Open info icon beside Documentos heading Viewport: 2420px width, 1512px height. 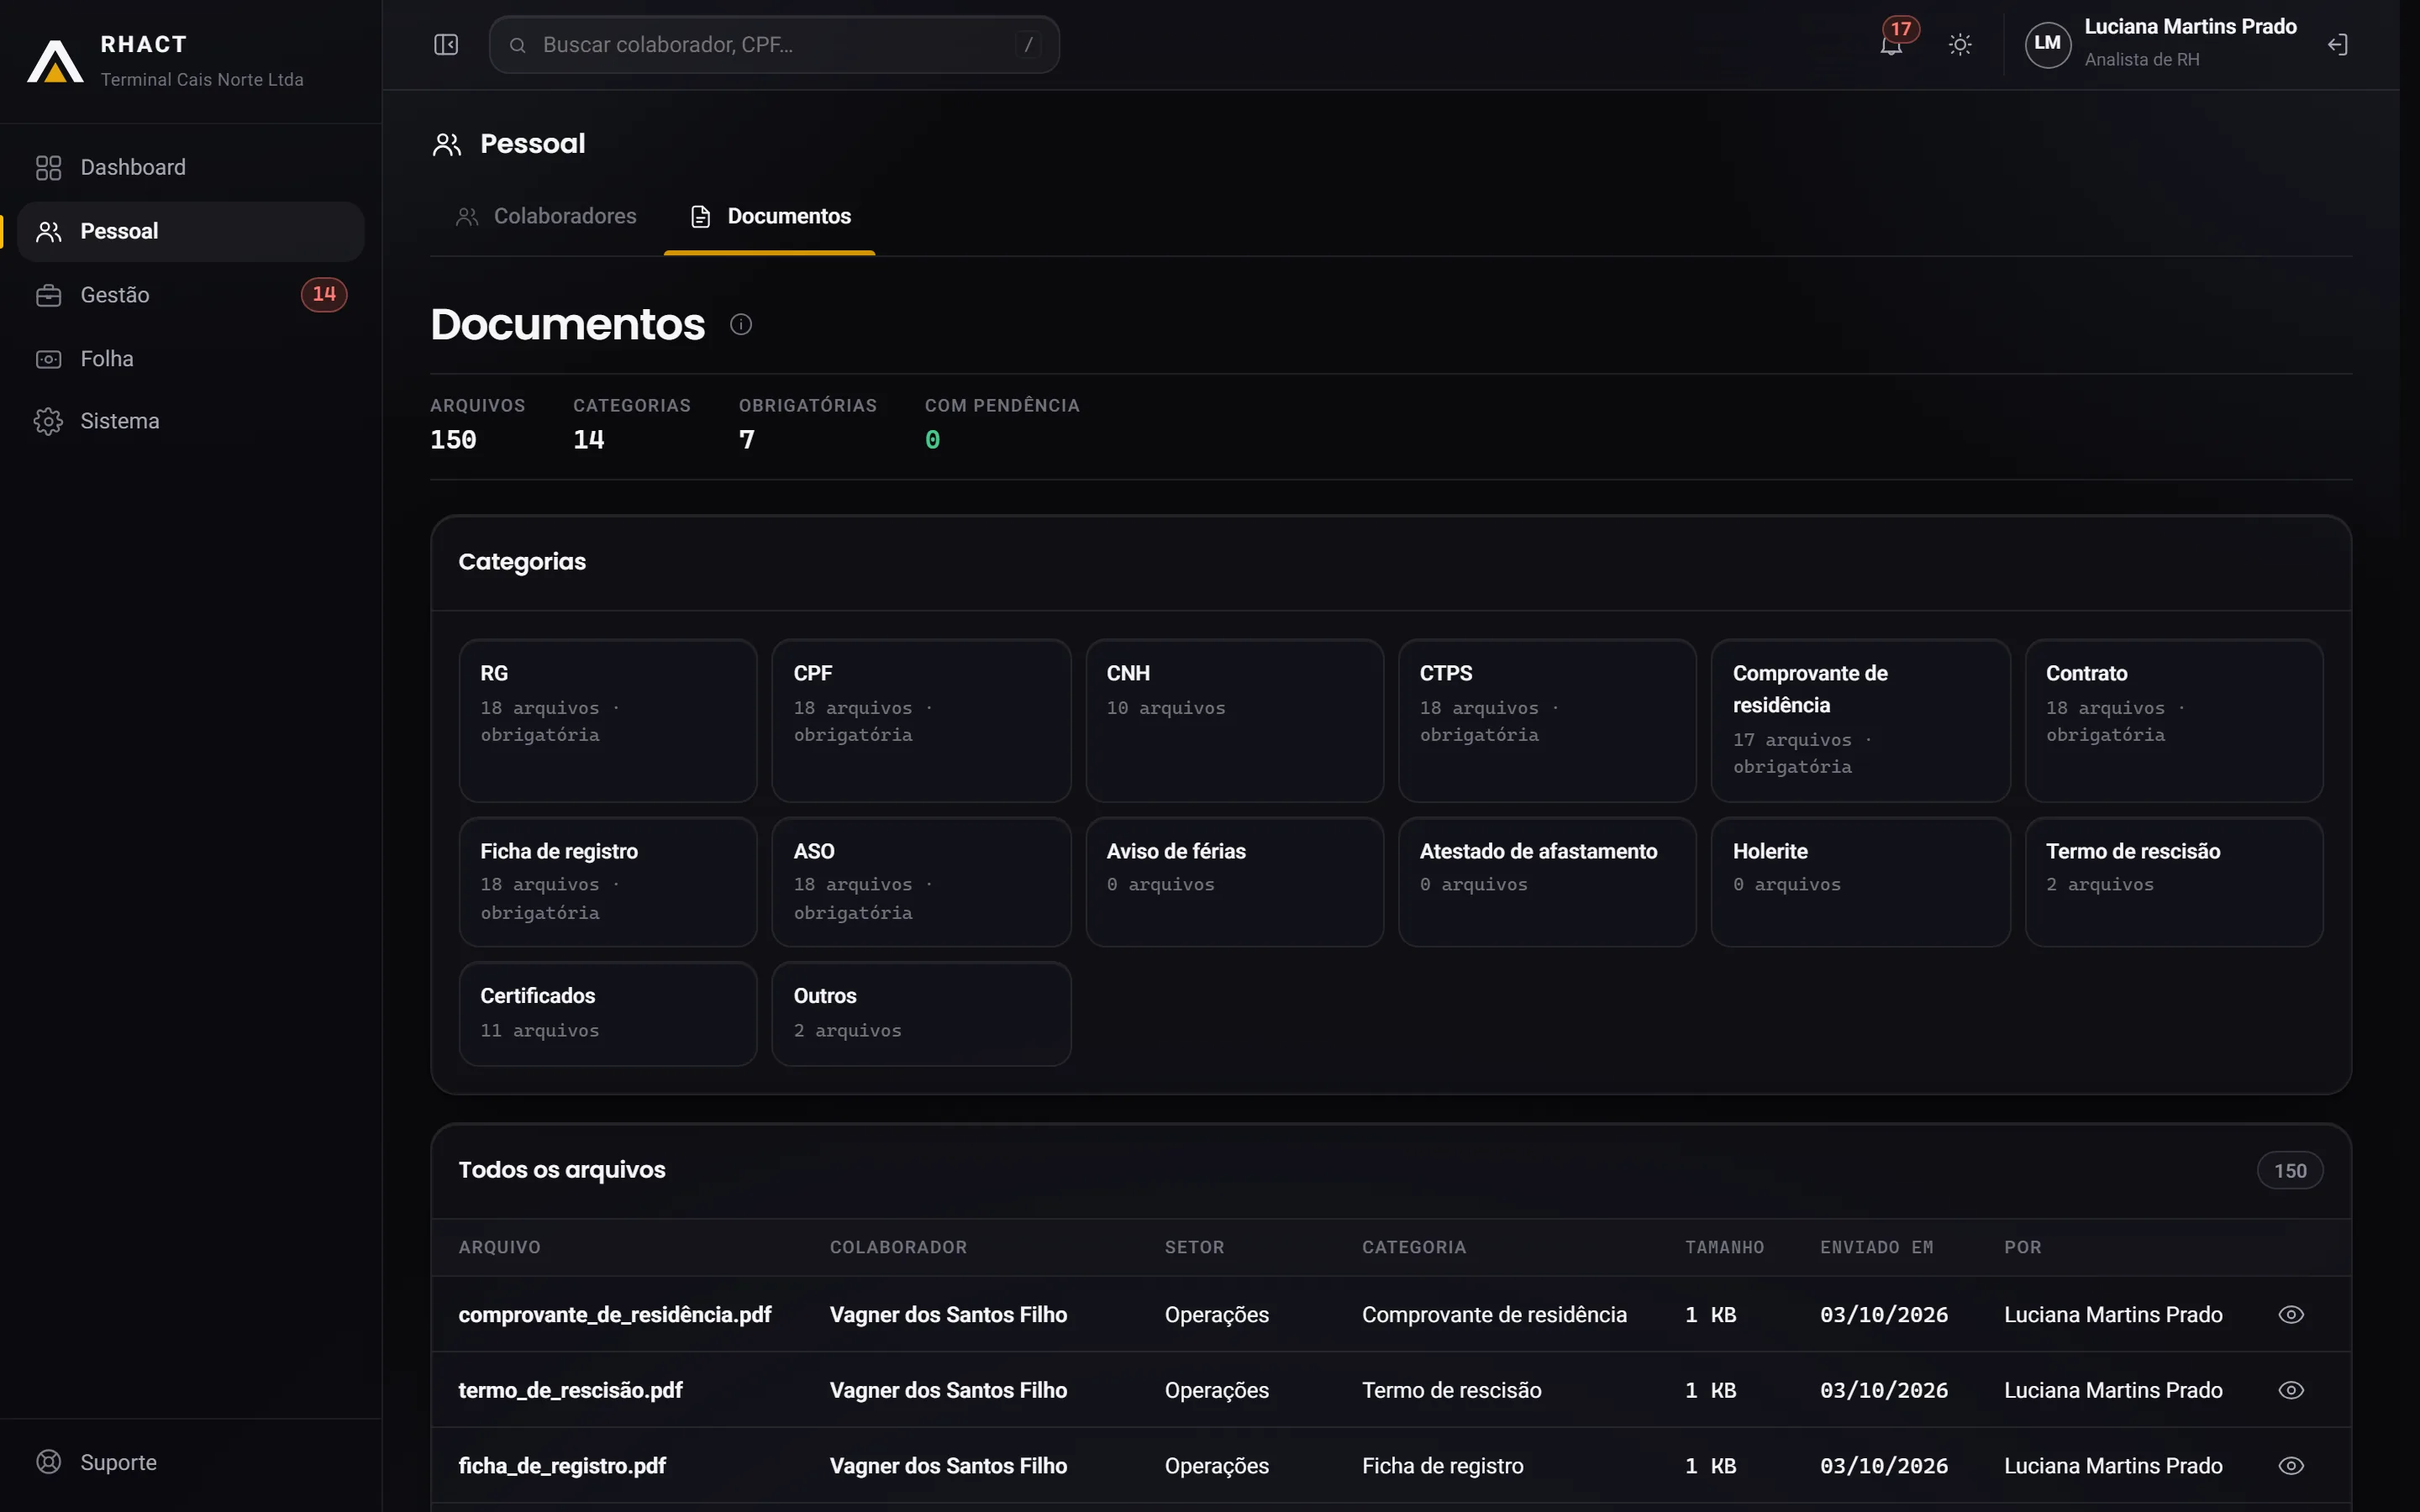click(741, 324)
